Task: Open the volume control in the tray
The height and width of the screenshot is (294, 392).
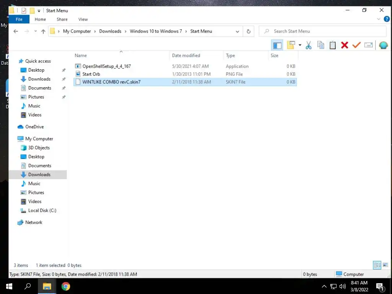Action: point(343,286)
